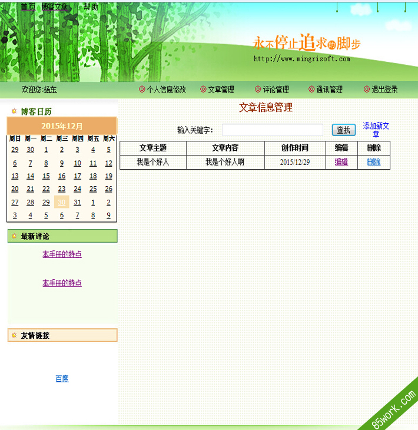
Task: Click the 添加新文章 link
Action: click(x=376, y=130)
